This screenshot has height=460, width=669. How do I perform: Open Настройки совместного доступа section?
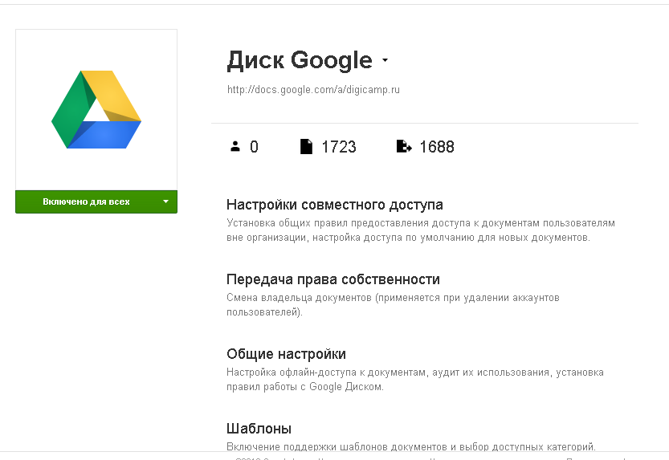(334, 205)
